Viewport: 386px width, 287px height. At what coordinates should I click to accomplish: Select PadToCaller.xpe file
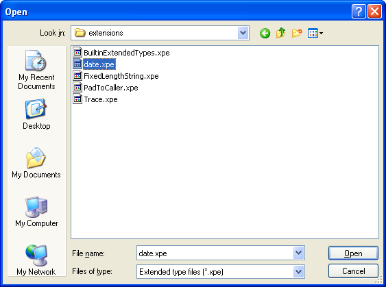pyautogui.click(x=106, y=88)
